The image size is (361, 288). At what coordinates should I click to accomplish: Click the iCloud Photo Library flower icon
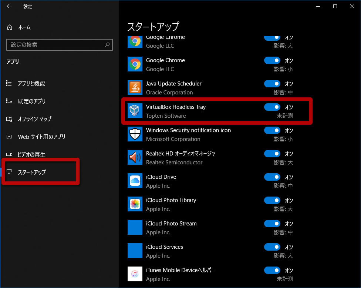click(x=135, y=204)
